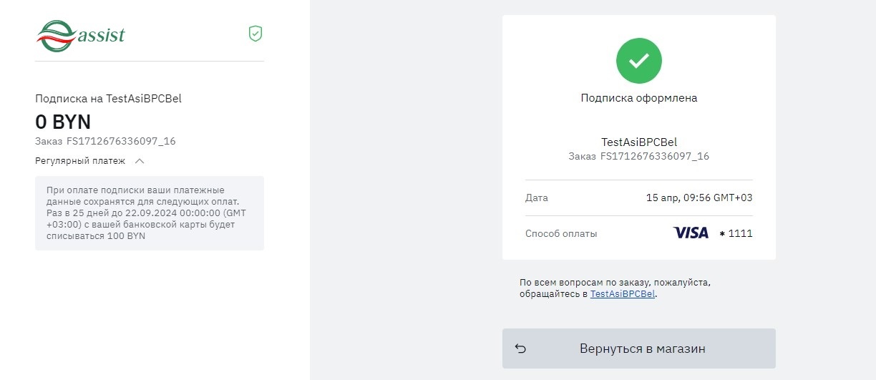
Task: Click the "Подписка на TestAsiBPCBel" title
Action: tap(108, 99)
